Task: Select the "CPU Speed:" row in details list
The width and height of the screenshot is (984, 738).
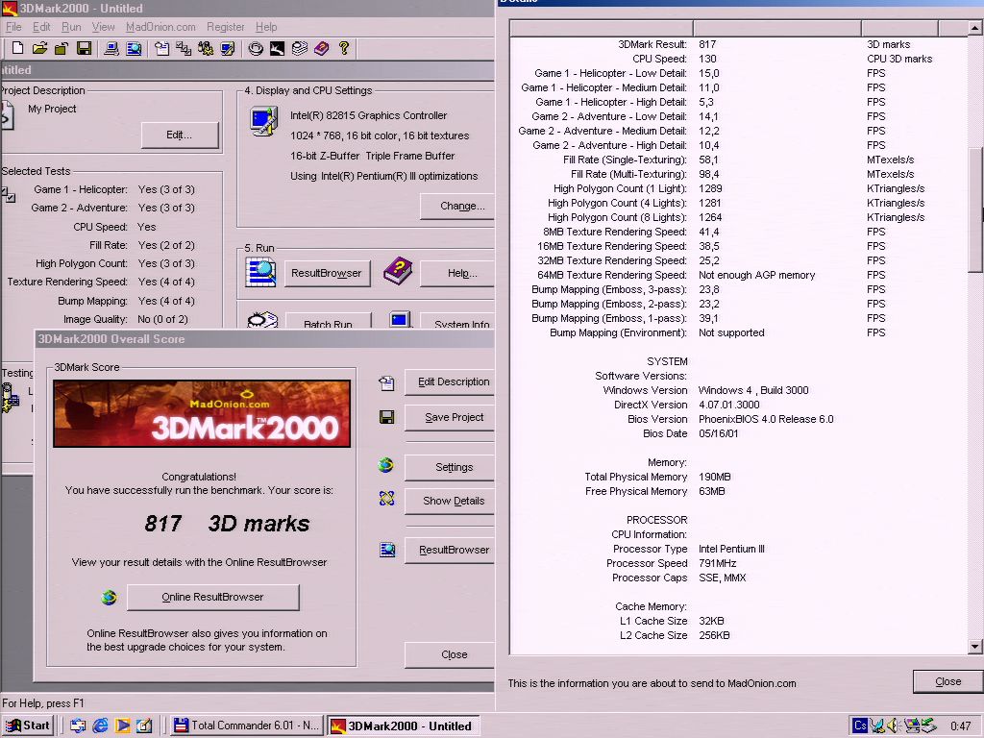Action: click(x=738, y=59)
